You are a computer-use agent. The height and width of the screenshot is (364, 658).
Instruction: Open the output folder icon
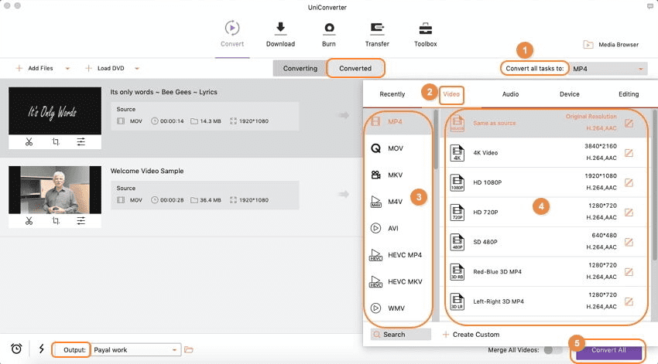coord(189,350)
